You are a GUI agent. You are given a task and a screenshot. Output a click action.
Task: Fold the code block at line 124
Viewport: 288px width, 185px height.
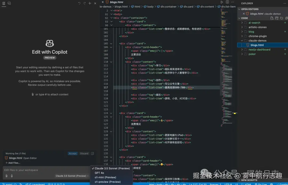coord(111,113)
